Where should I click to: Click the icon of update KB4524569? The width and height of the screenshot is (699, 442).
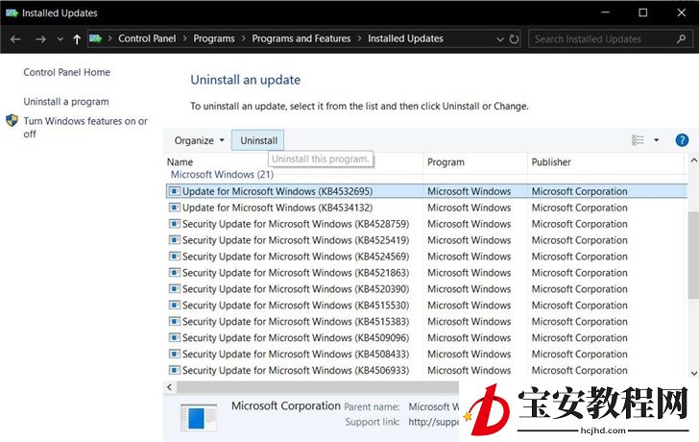(x=175, y=257)
